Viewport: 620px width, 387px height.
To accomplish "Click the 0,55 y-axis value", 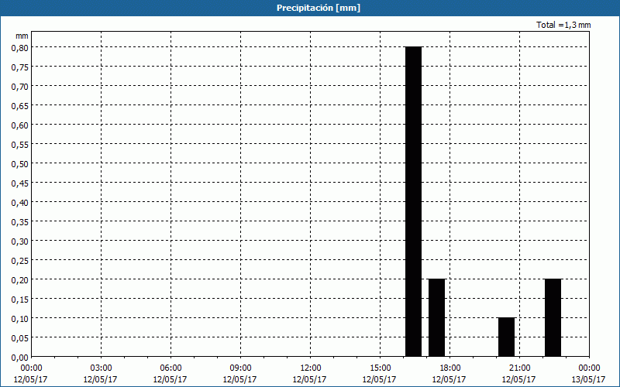I will [x=20, y=145].
